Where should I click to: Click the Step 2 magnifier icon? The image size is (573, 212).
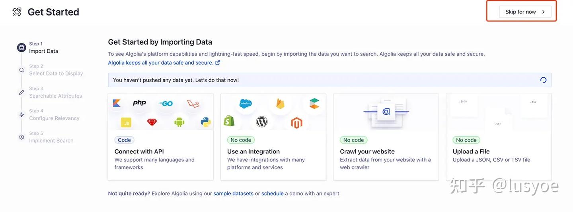(x=21, y=70)
